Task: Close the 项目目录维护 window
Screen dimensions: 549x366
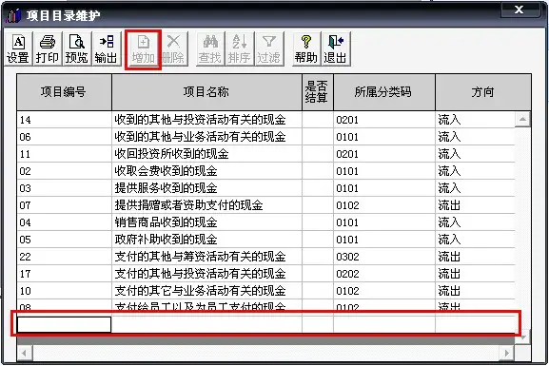Action: [519, 10]
